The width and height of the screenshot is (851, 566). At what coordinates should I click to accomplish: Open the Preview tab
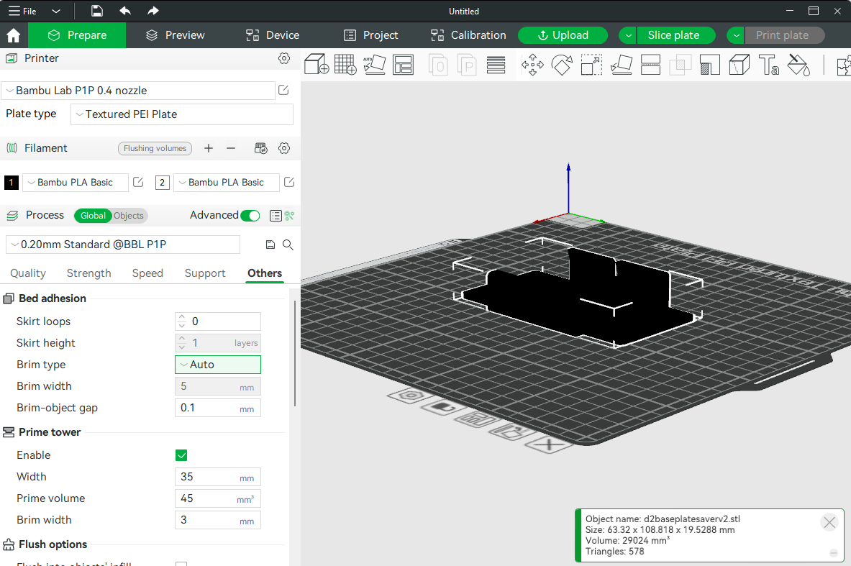coord(175,35)
